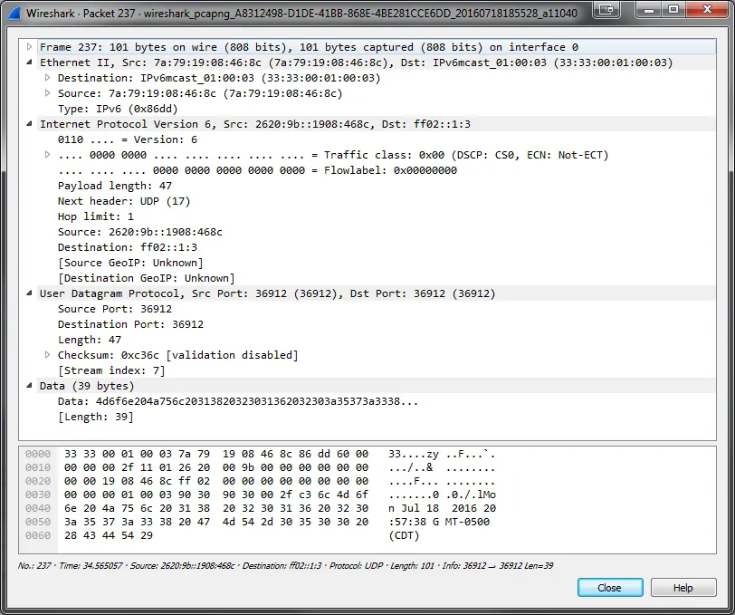Select the Source Port: 36912 row

(115, 309)
